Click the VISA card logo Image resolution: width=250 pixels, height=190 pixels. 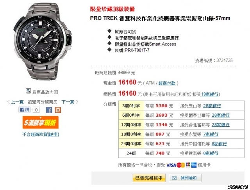(x=171, y=165)
